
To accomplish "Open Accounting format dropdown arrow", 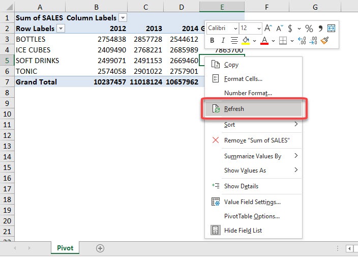I will (299, 29).
